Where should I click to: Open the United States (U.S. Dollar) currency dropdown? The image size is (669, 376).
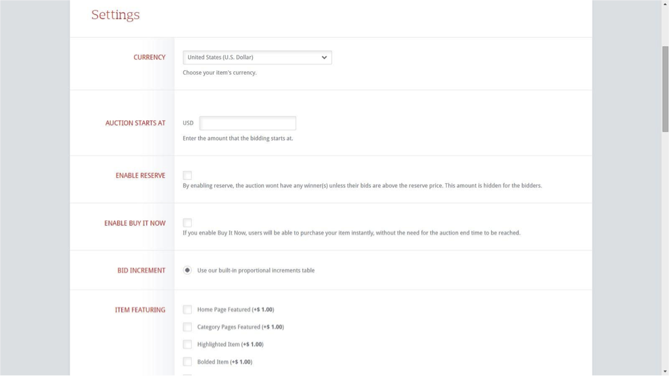click(256, 57)
